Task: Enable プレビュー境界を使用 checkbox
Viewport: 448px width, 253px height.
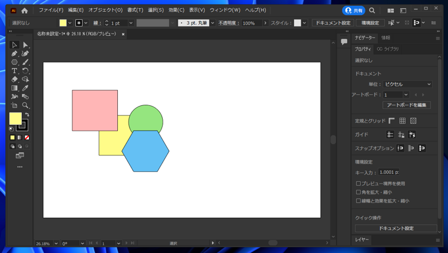Action: point(358,184)
